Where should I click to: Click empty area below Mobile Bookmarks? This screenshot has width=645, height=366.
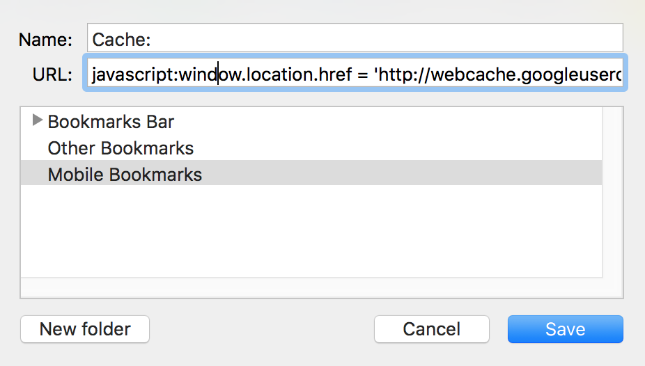(311, 231)
